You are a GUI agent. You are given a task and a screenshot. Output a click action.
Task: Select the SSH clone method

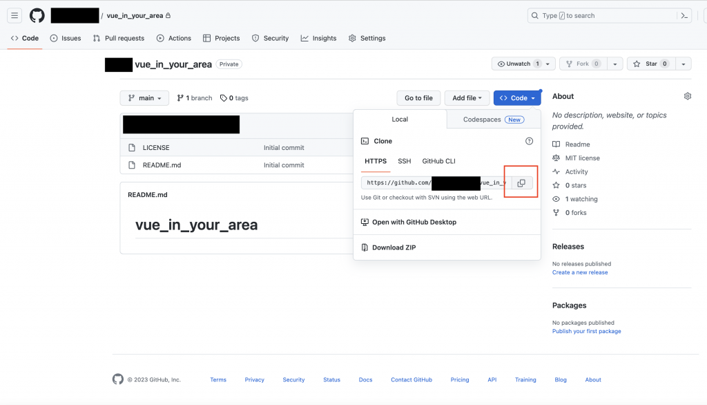[405, 161]
